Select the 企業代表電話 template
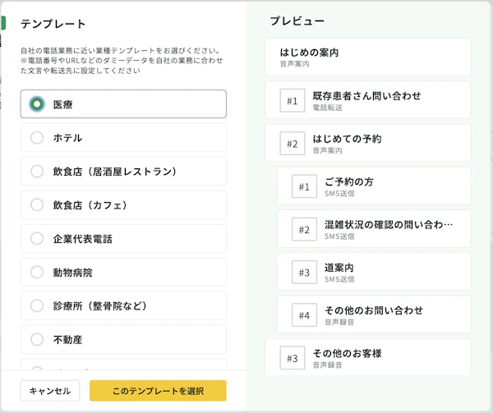 tap(37, 238)
